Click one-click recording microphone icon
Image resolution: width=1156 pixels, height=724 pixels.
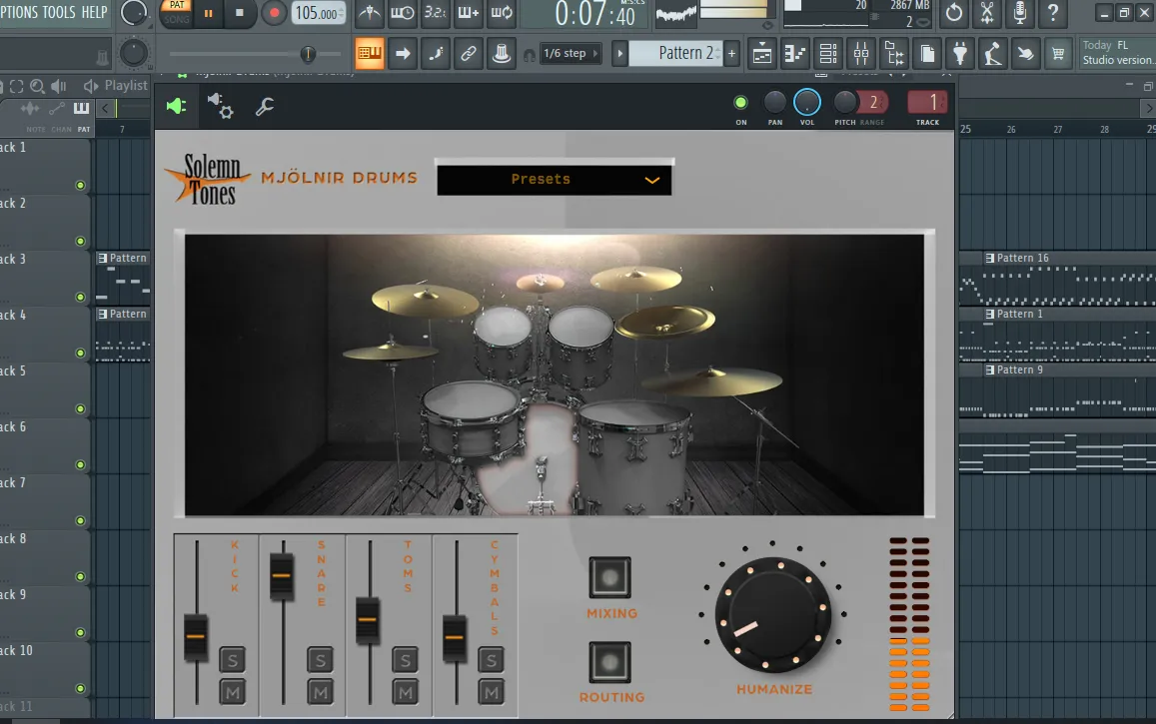pos(1019,13)
